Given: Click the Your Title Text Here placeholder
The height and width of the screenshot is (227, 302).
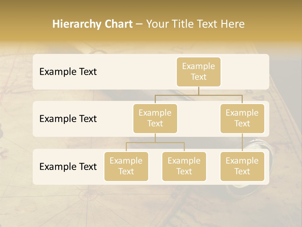Looking at the screenshot, I should 195,24.
